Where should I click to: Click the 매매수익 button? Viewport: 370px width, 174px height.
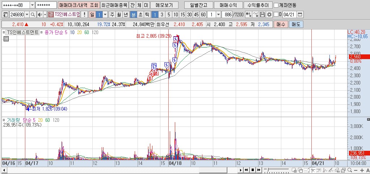228,5
